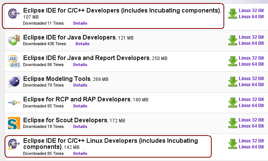Download Linux 32 Bit C/C++ Developers package

(x=251, y=11)
